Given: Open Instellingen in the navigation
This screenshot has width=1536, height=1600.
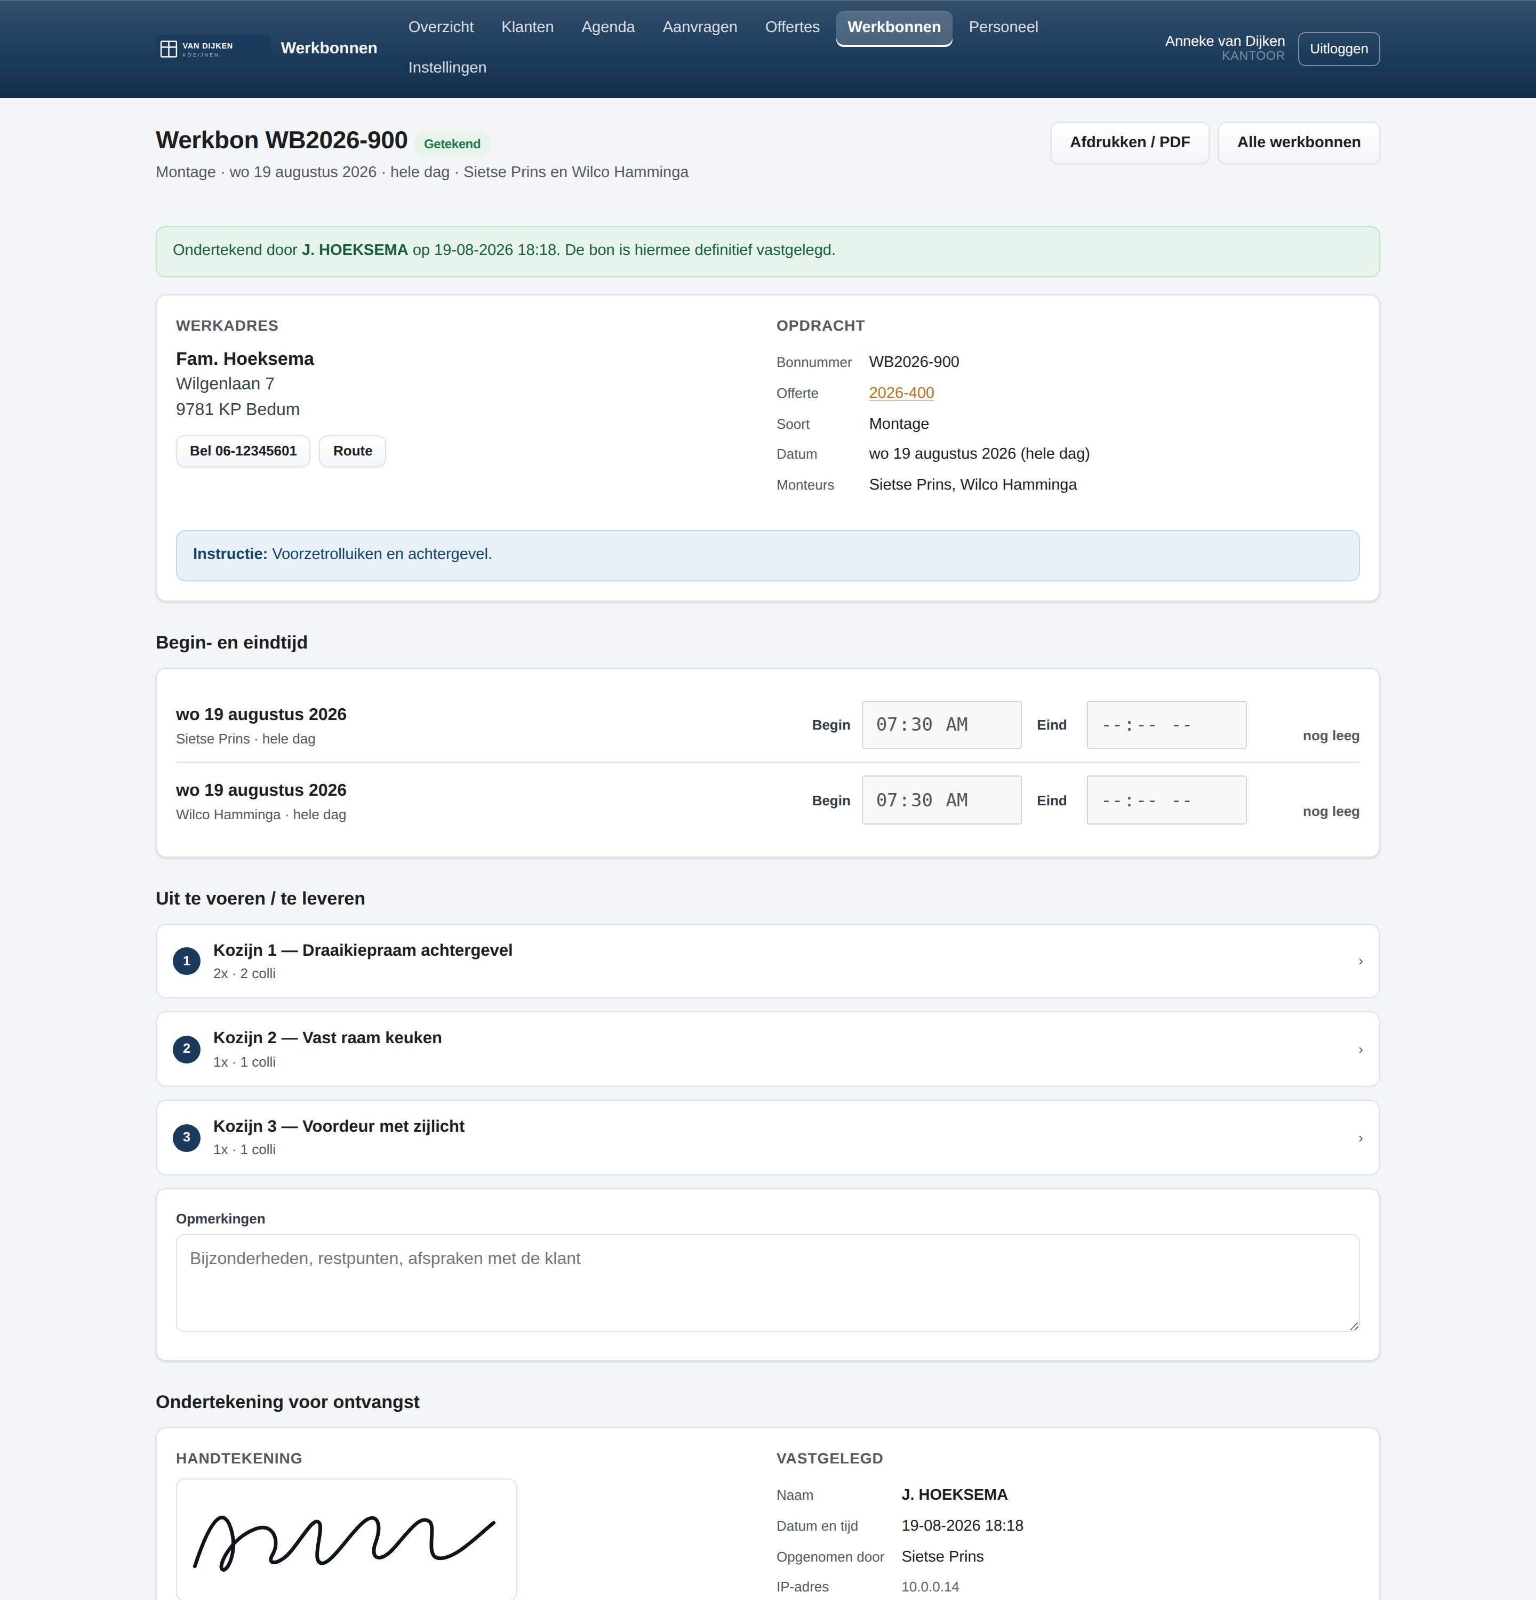Looking at the screenshot, I should point(447,68).
